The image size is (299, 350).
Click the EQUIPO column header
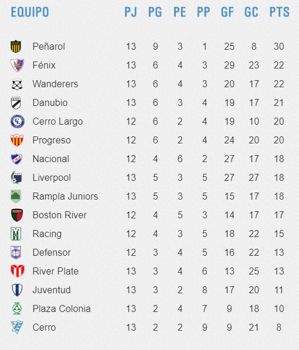[30, 12]
